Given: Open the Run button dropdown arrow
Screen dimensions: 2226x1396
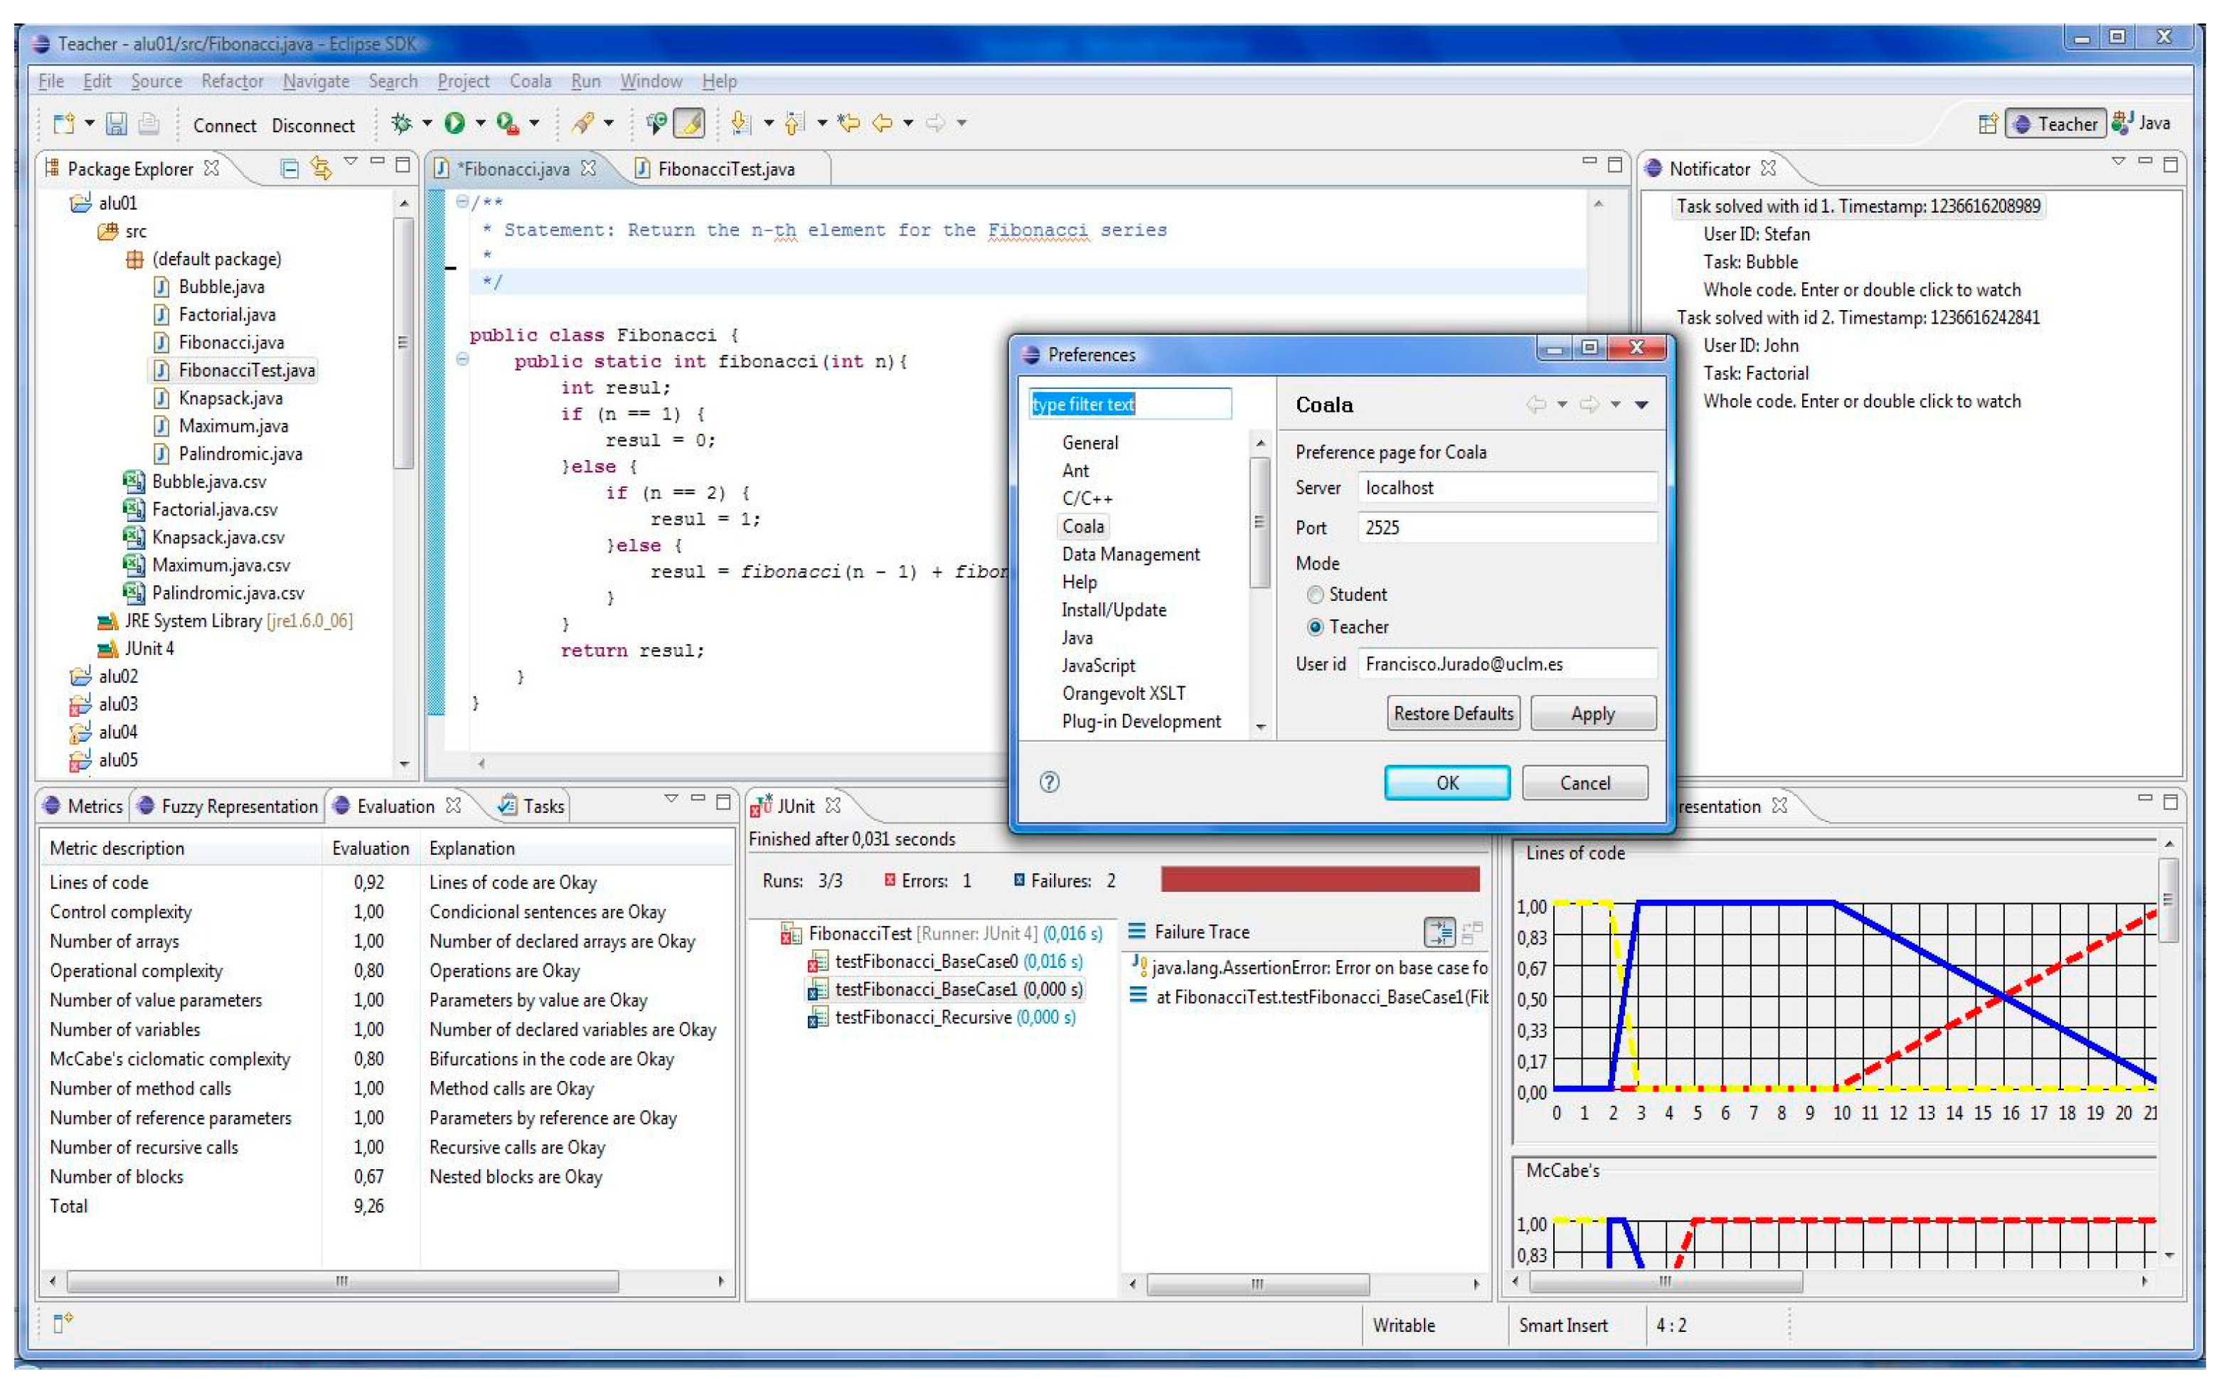Looking at the screenshot, I should 480,123.
